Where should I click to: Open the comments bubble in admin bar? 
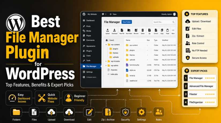click(103, 14)
